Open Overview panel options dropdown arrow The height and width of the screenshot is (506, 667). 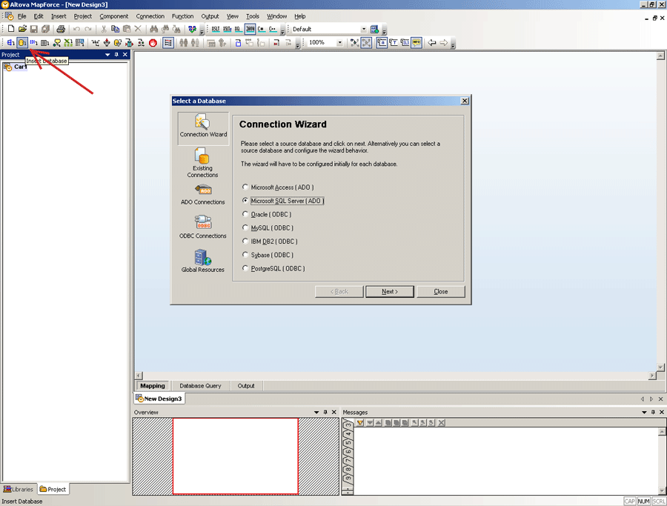point(316,412)
